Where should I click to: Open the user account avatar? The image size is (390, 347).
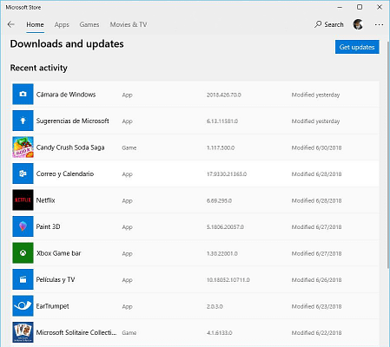[x=358, y=24]
